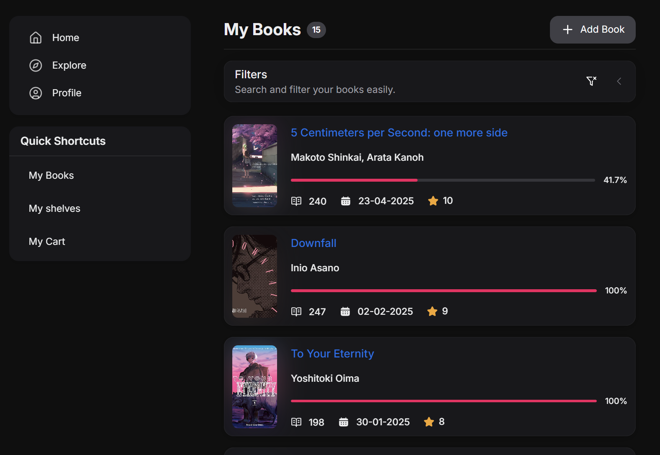
Task: Click star rating icon in To Your Eternity card
Action: point(429,422)
